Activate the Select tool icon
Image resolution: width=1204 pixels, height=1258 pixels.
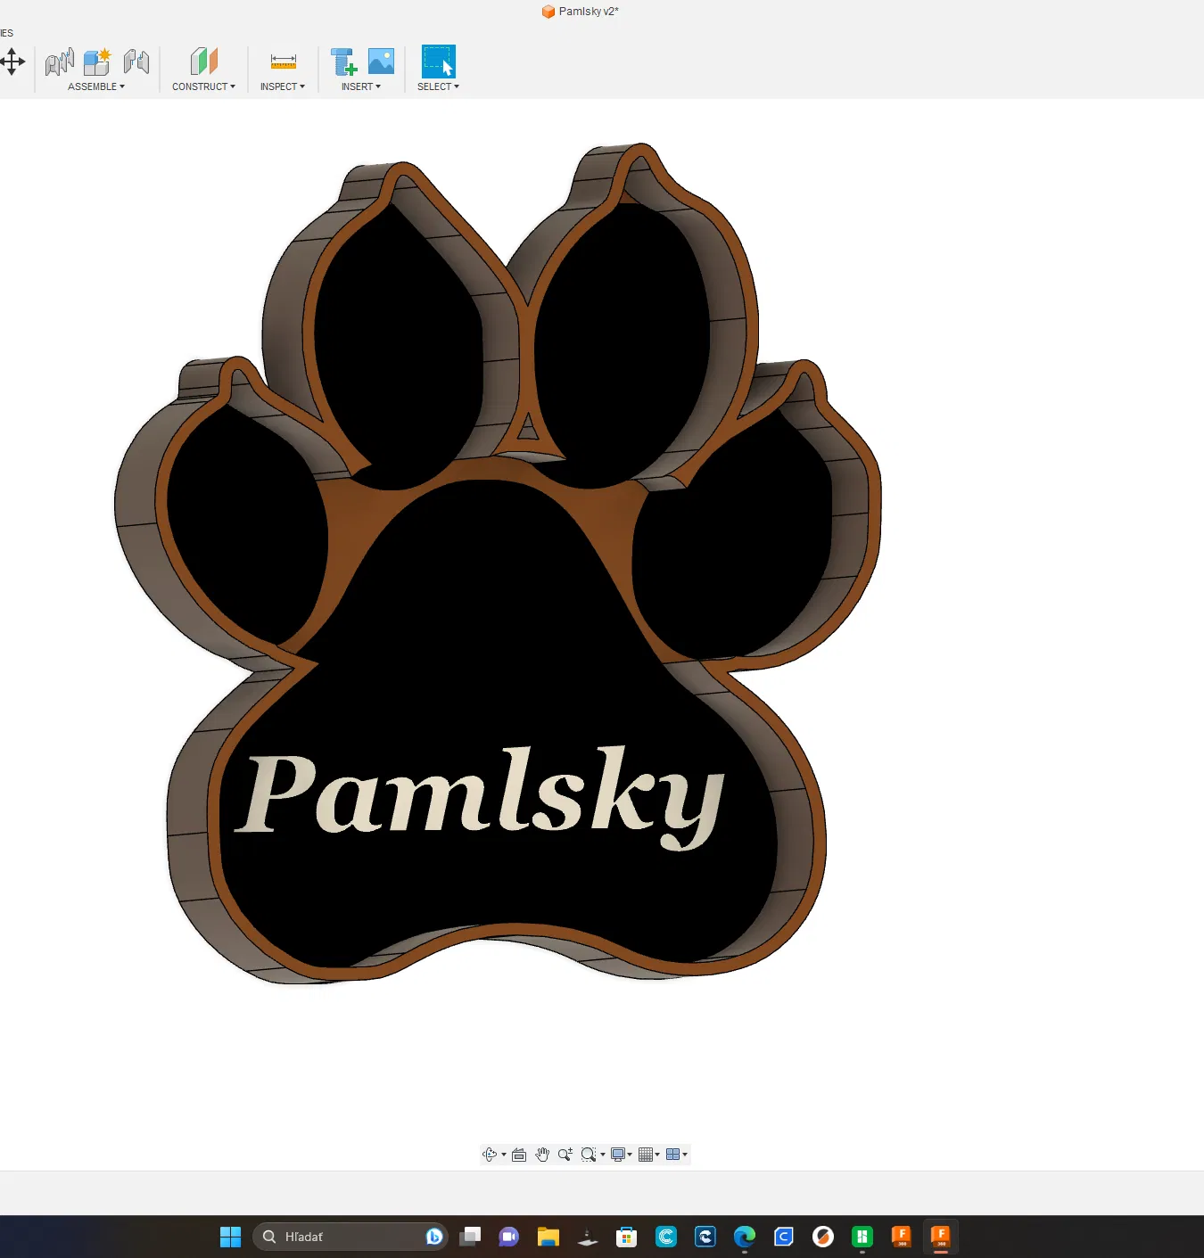point(438,62)
